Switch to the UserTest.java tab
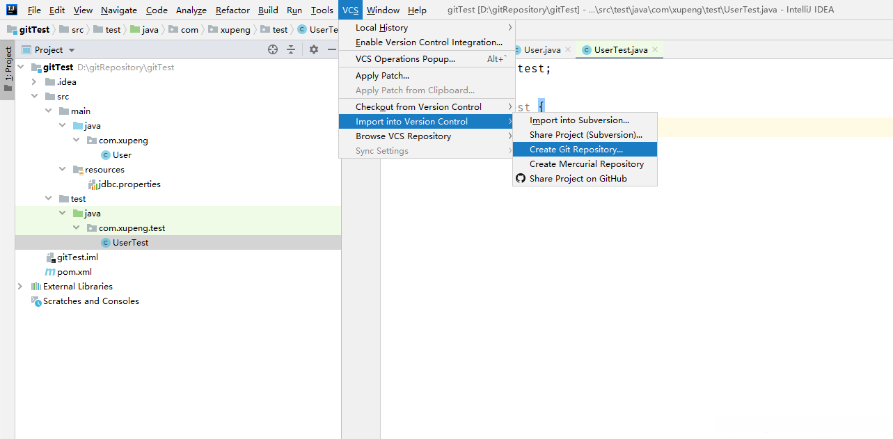This screenshot has height=439, width=893. (x=621, y=50)
